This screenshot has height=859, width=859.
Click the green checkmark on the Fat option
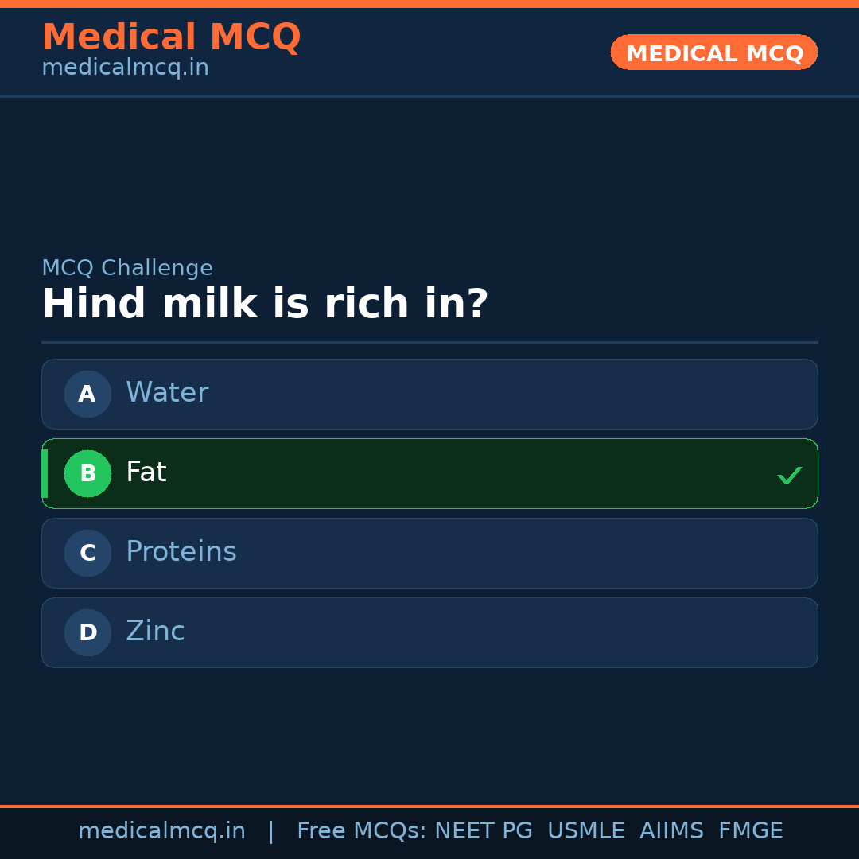pyautogui.click(x=790, y=475)
